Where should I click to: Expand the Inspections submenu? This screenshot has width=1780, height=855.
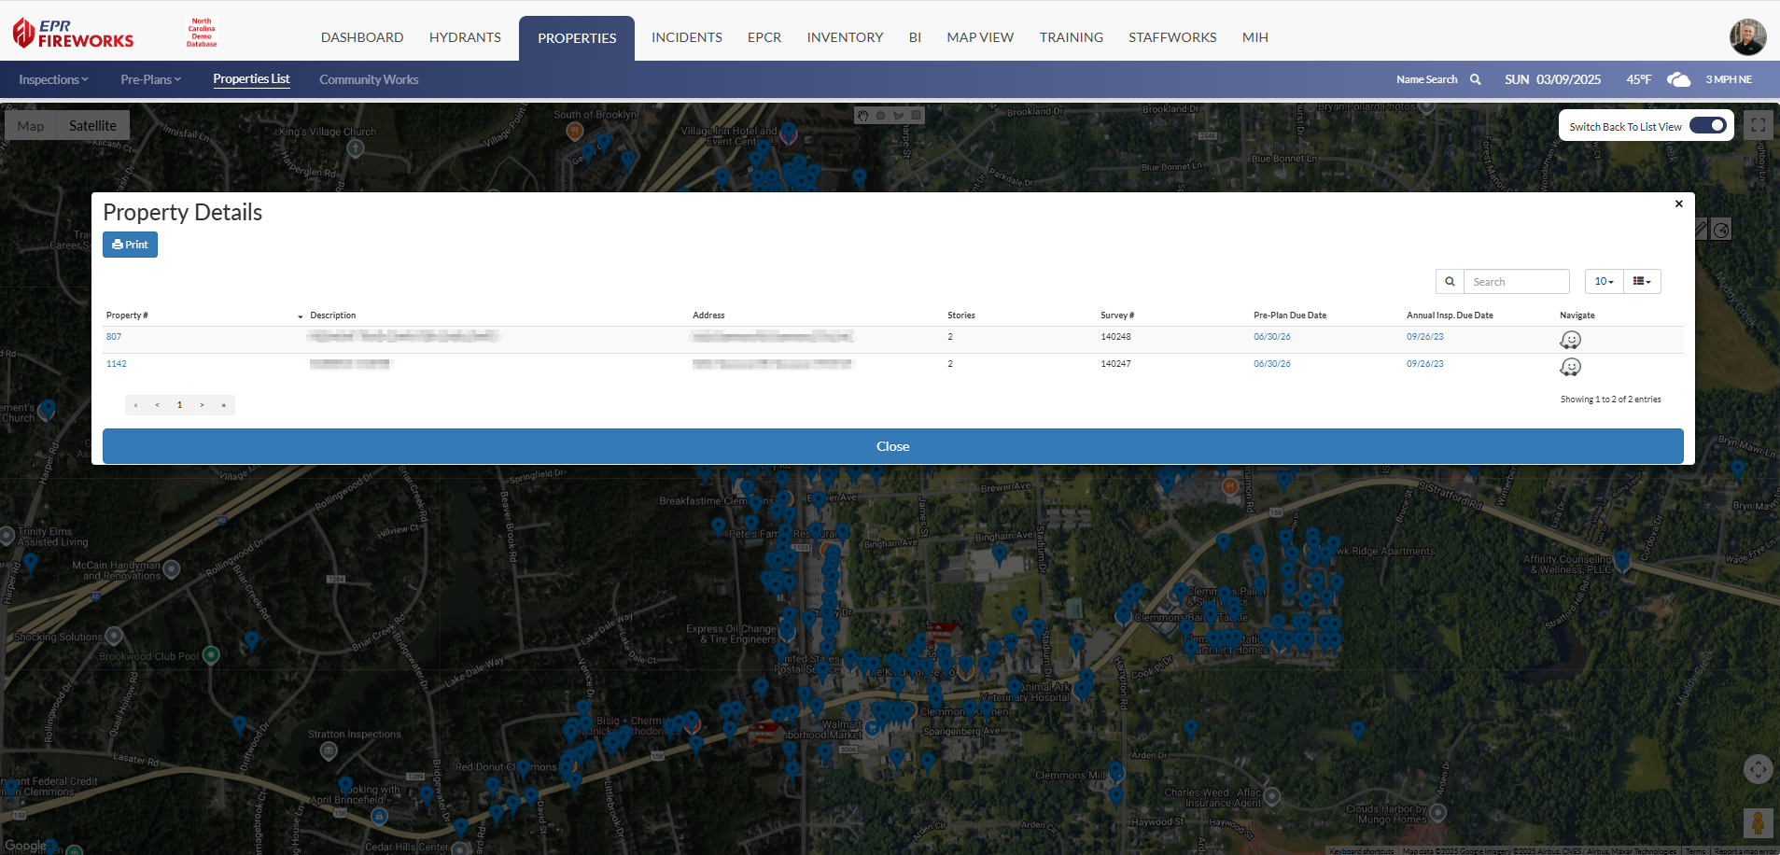pyautogui.click(x=53, y=79)
